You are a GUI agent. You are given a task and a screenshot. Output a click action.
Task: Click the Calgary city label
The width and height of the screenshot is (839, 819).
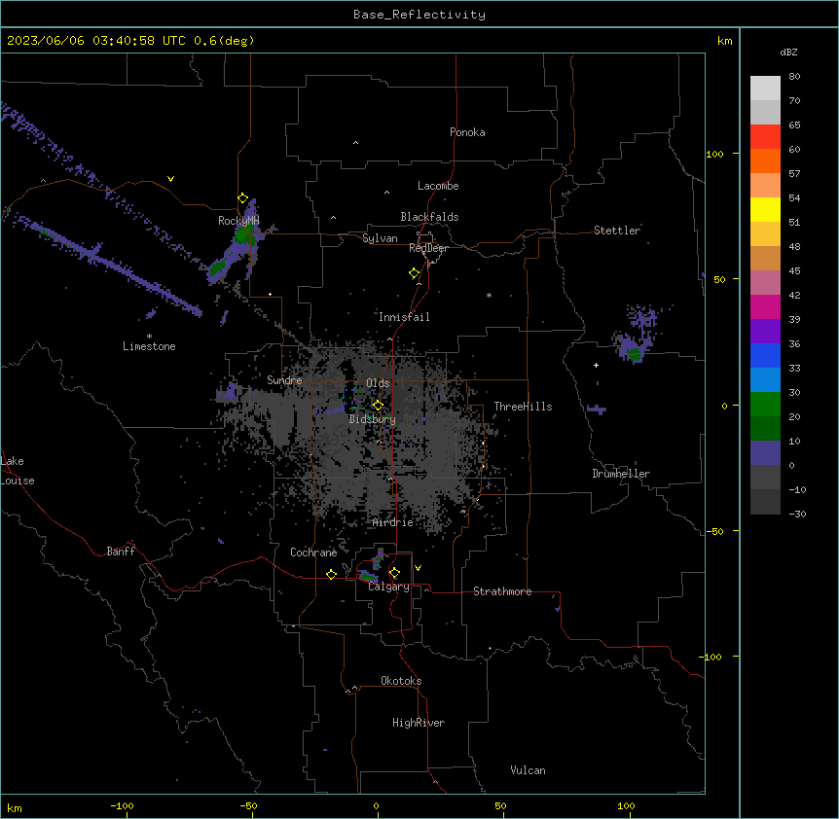(389, 587)
